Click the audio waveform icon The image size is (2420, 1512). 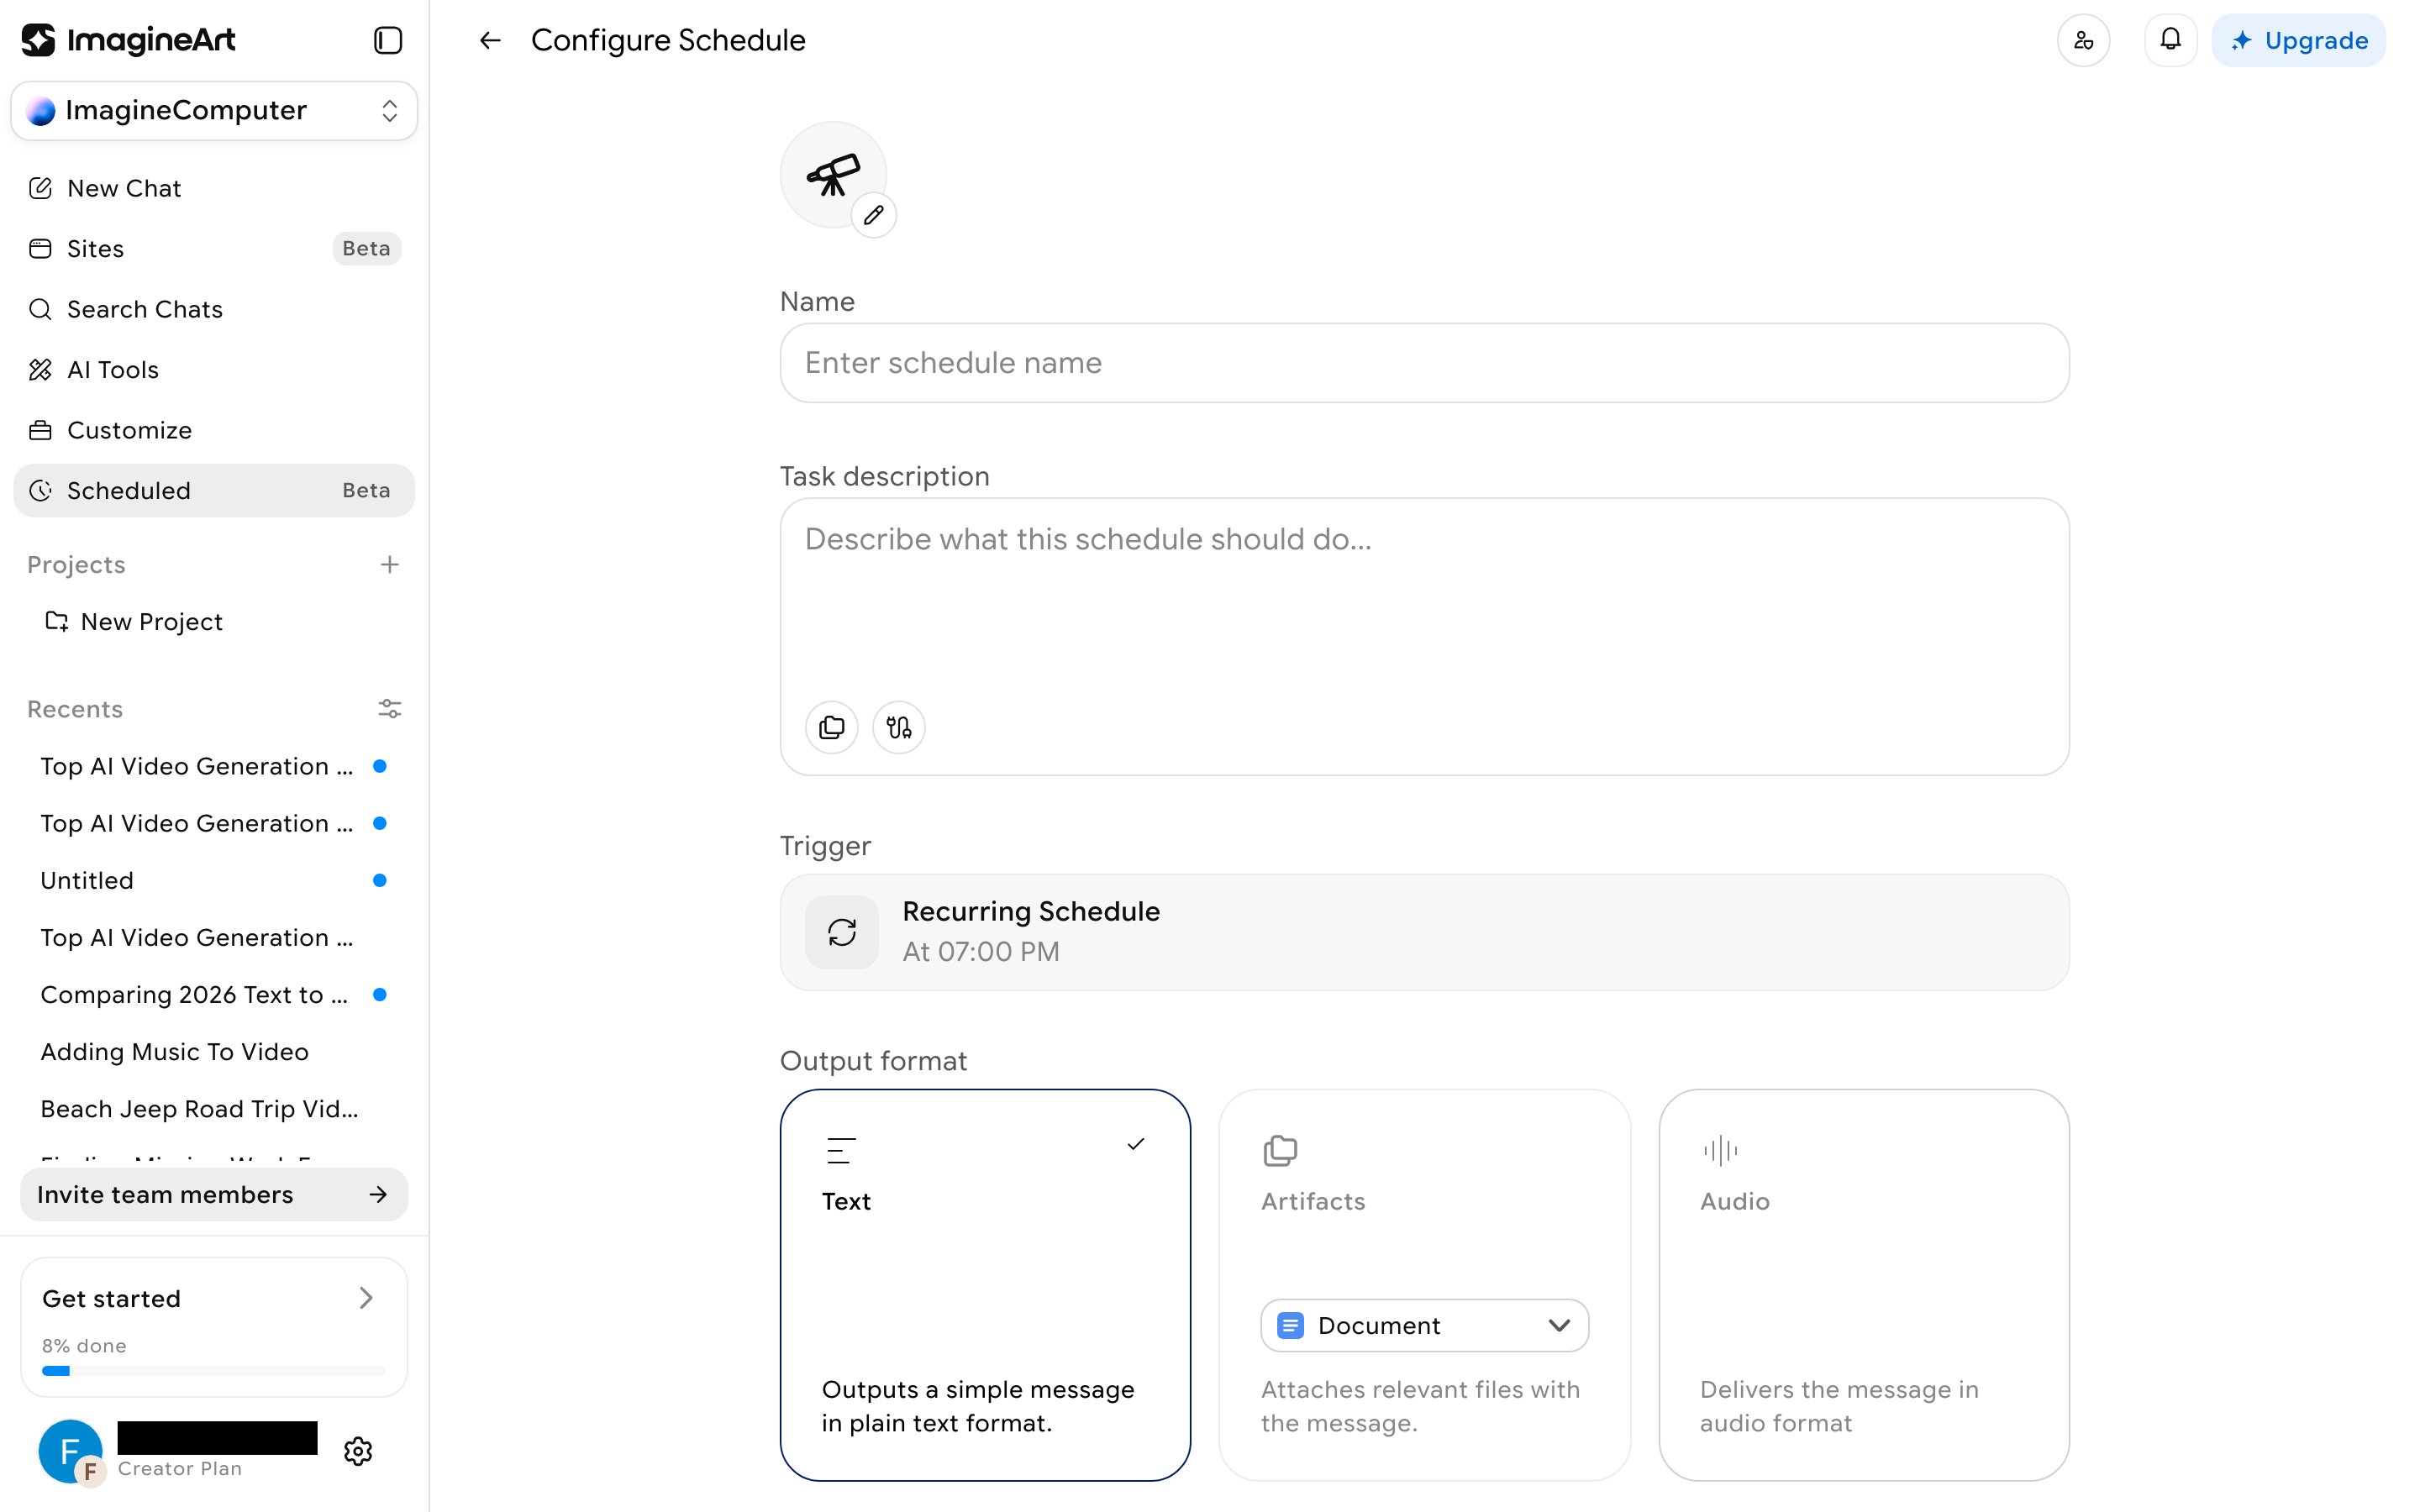pos(1720,1150)
